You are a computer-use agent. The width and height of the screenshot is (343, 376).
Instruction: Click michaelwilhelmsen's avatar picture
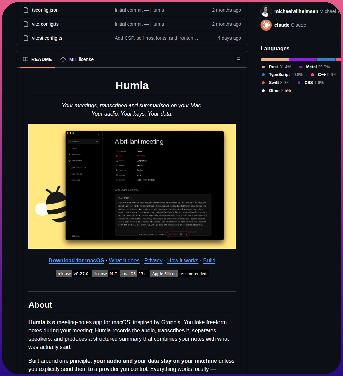[x=266, y=11]
